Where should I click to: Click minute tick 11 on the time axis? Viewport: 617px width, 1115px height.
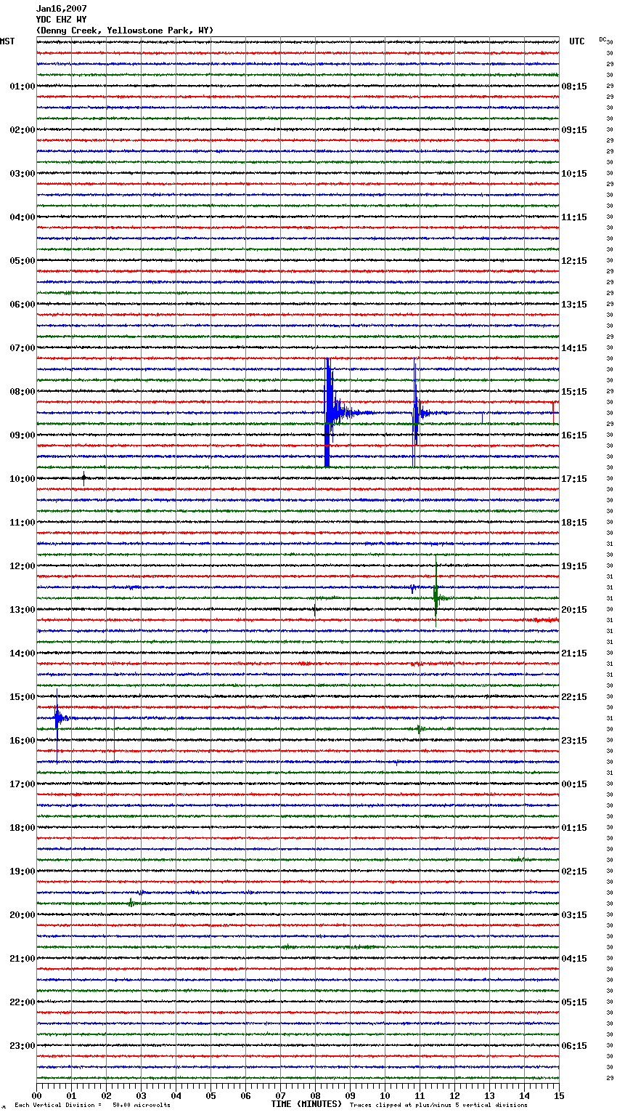coord(420,1096)
